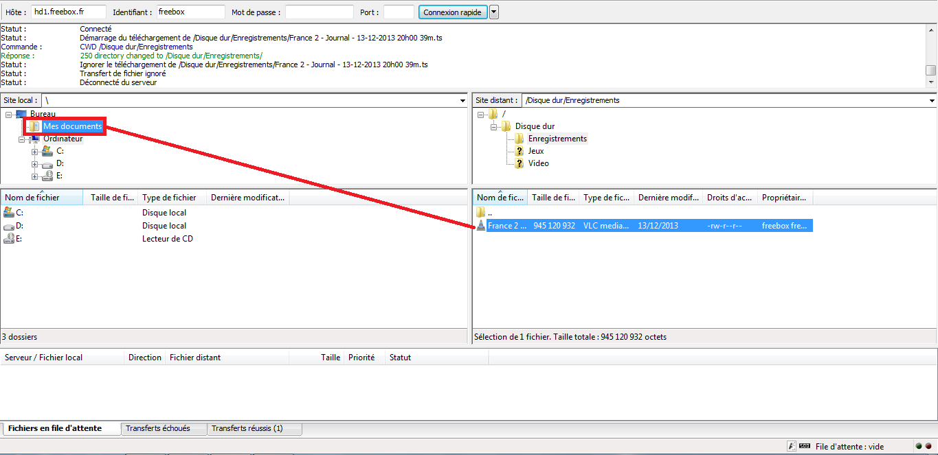Click the Jeux question-mark folder icon
This screenshot has height=455, width=938.
(520, 151)
